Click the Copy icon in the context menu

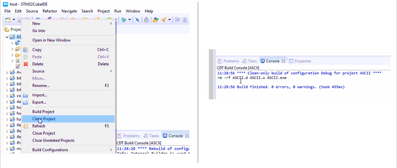point(26,50)
